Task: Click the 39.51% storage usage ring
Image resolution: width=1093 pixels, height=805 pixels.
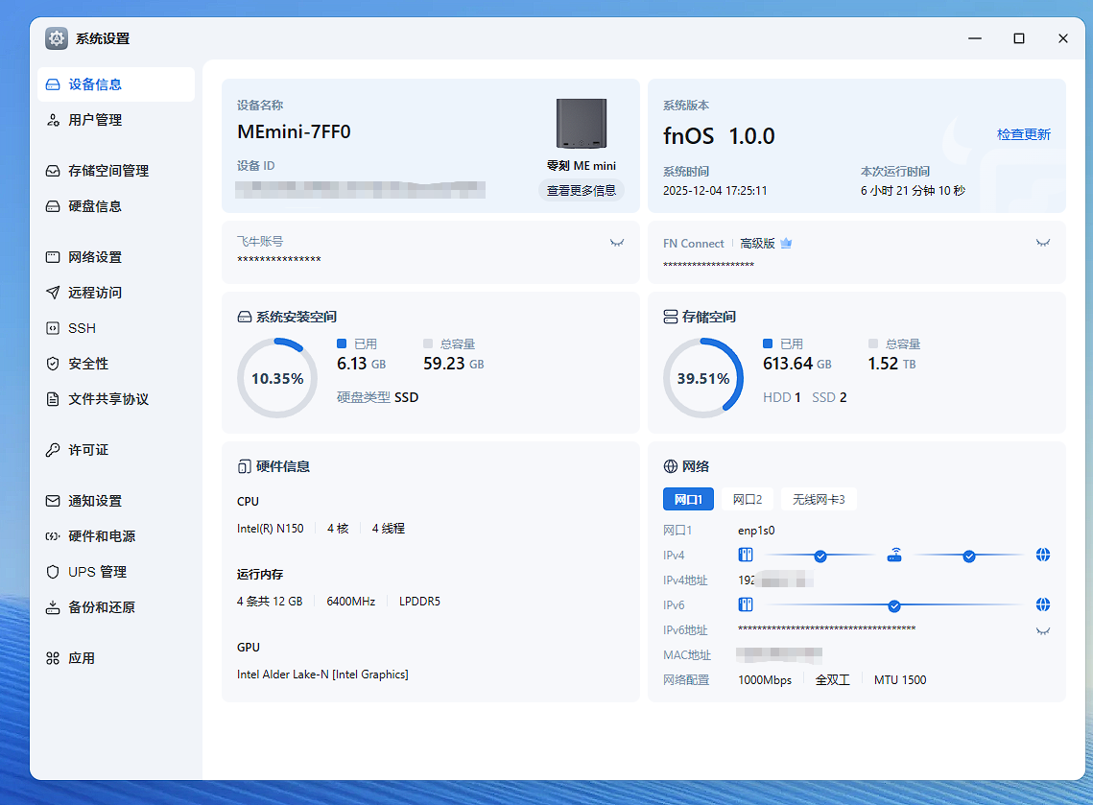Action: pyautogui.click(x=703, y=378)
